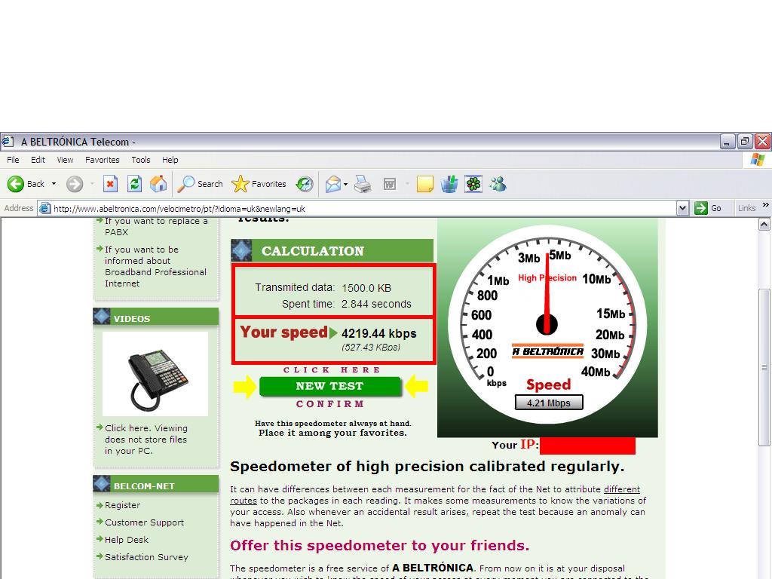Screen dimensions: 772x579
Task: Click the blue diamond icon beside VIDEOS
Action: click(102, 317)
